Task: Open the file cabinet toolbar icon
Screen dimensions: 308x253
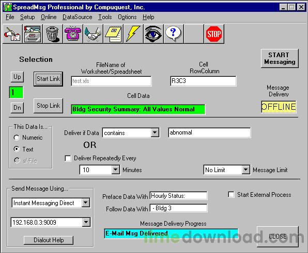Action: coord(33,33)
